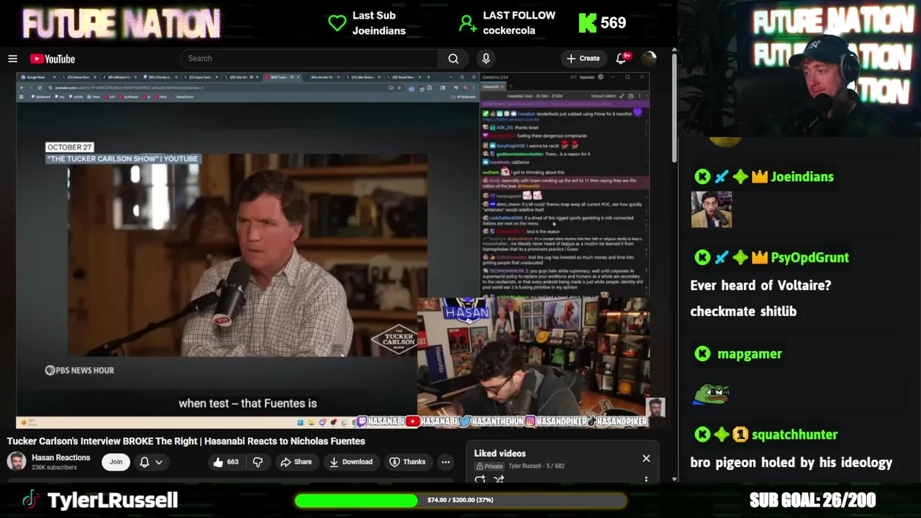Dislike the video
Viewport: 921px width, 518px height.
[x=258, y=462]
